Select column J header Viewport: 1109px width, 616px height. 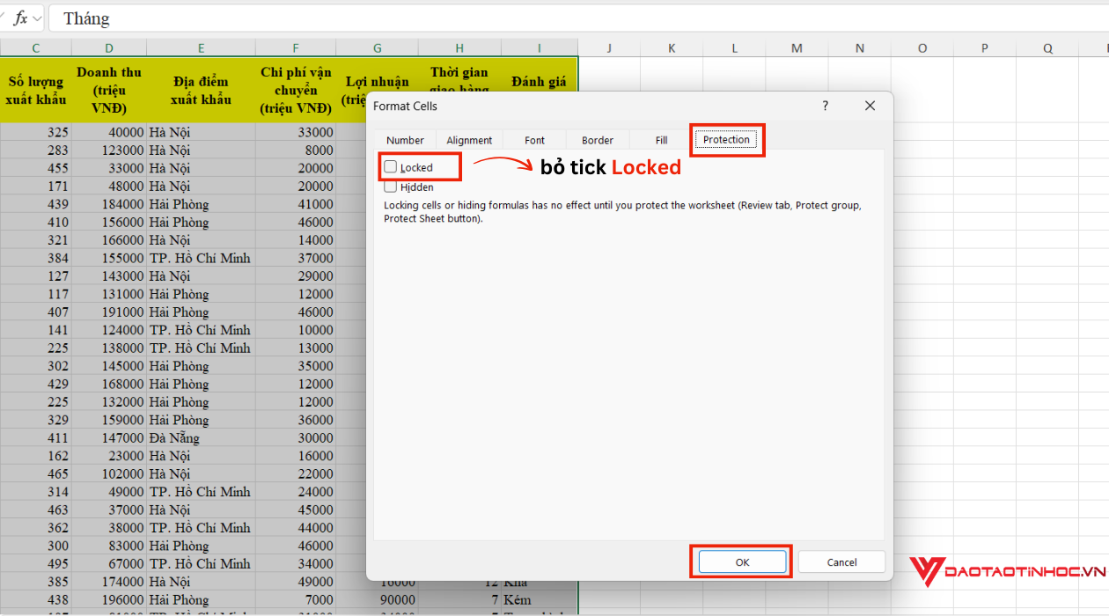point(609,48)
